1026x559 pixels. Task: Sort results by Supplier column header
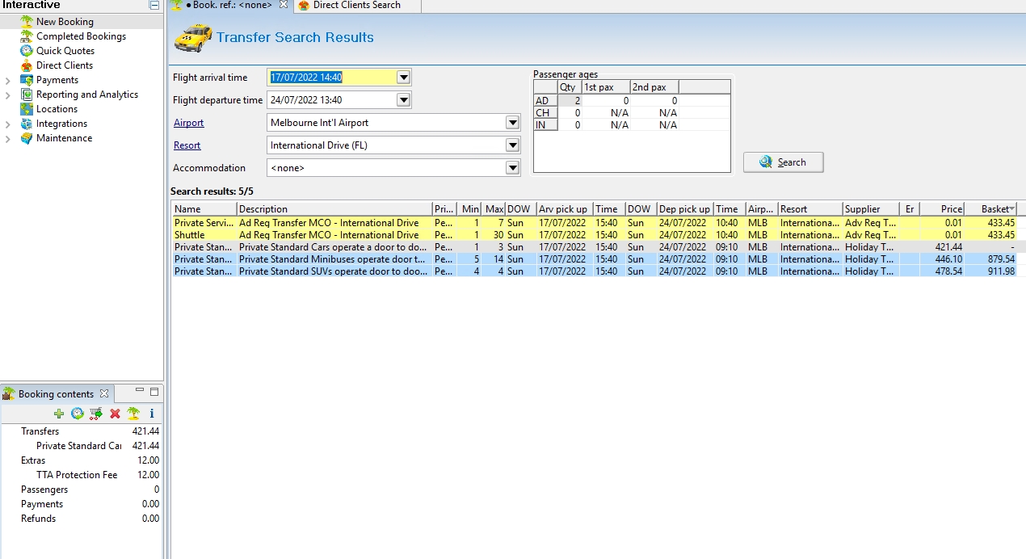click(x=871, y=208)
